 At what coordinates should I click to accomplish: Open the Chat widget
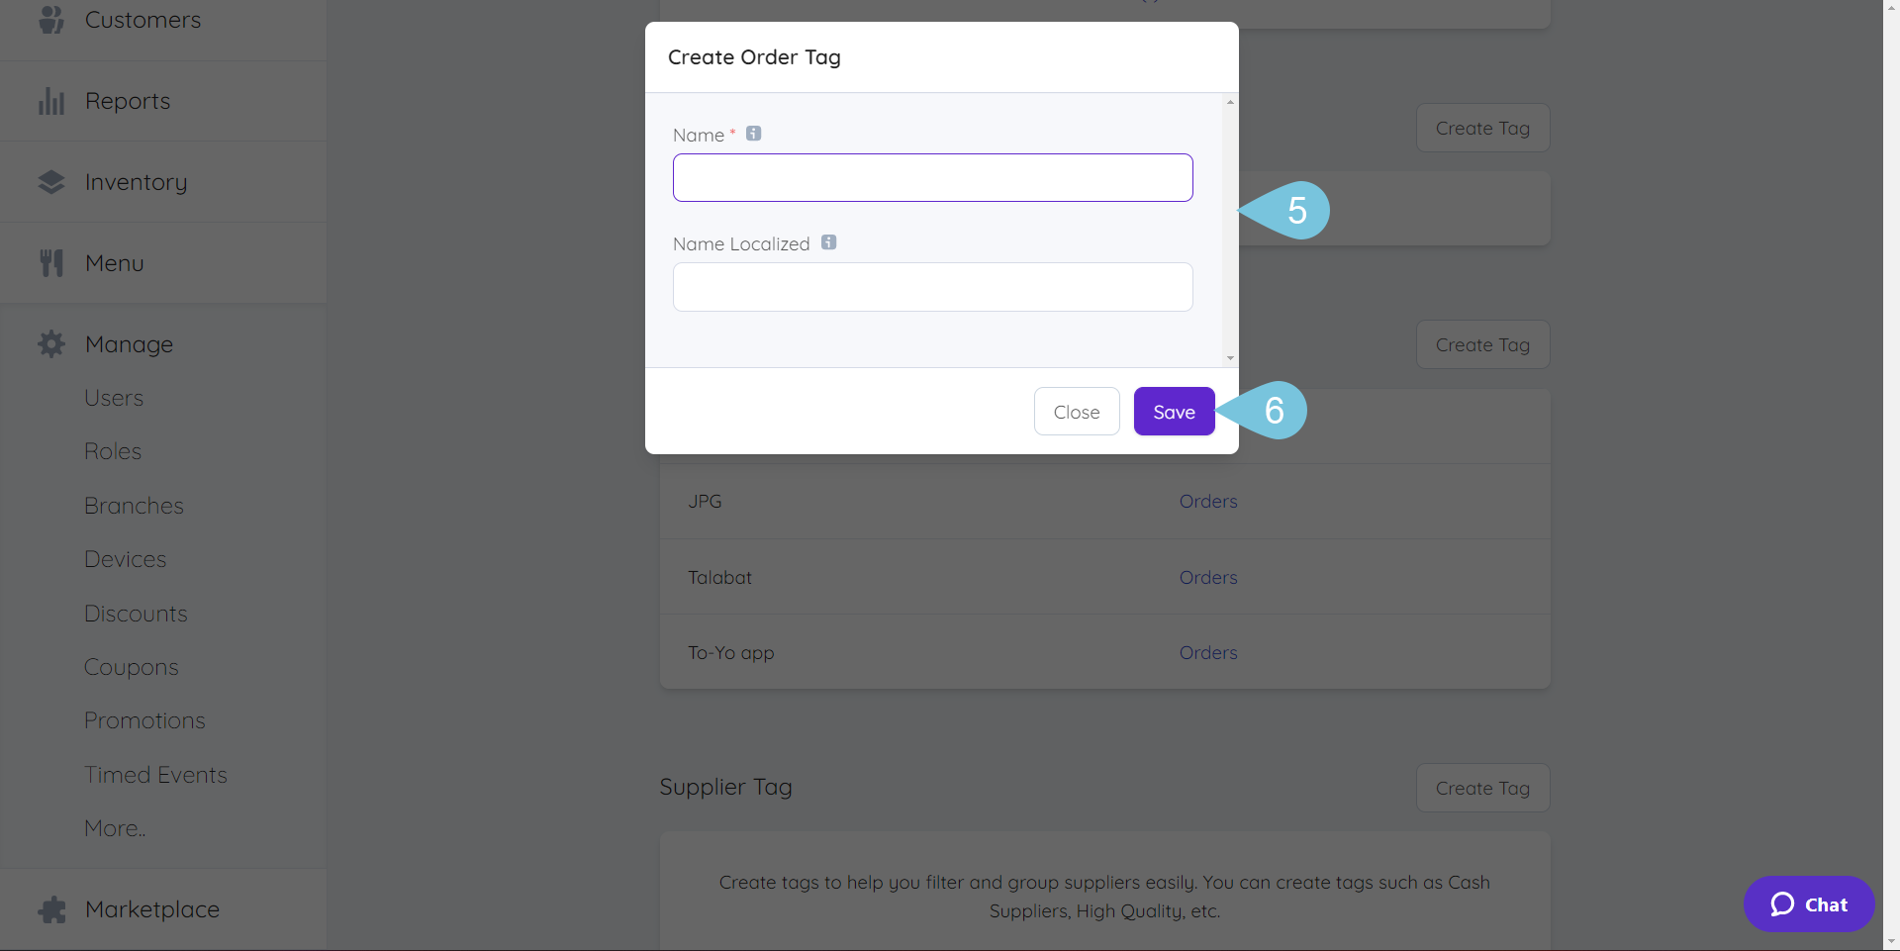click(x=1808, y=903)
